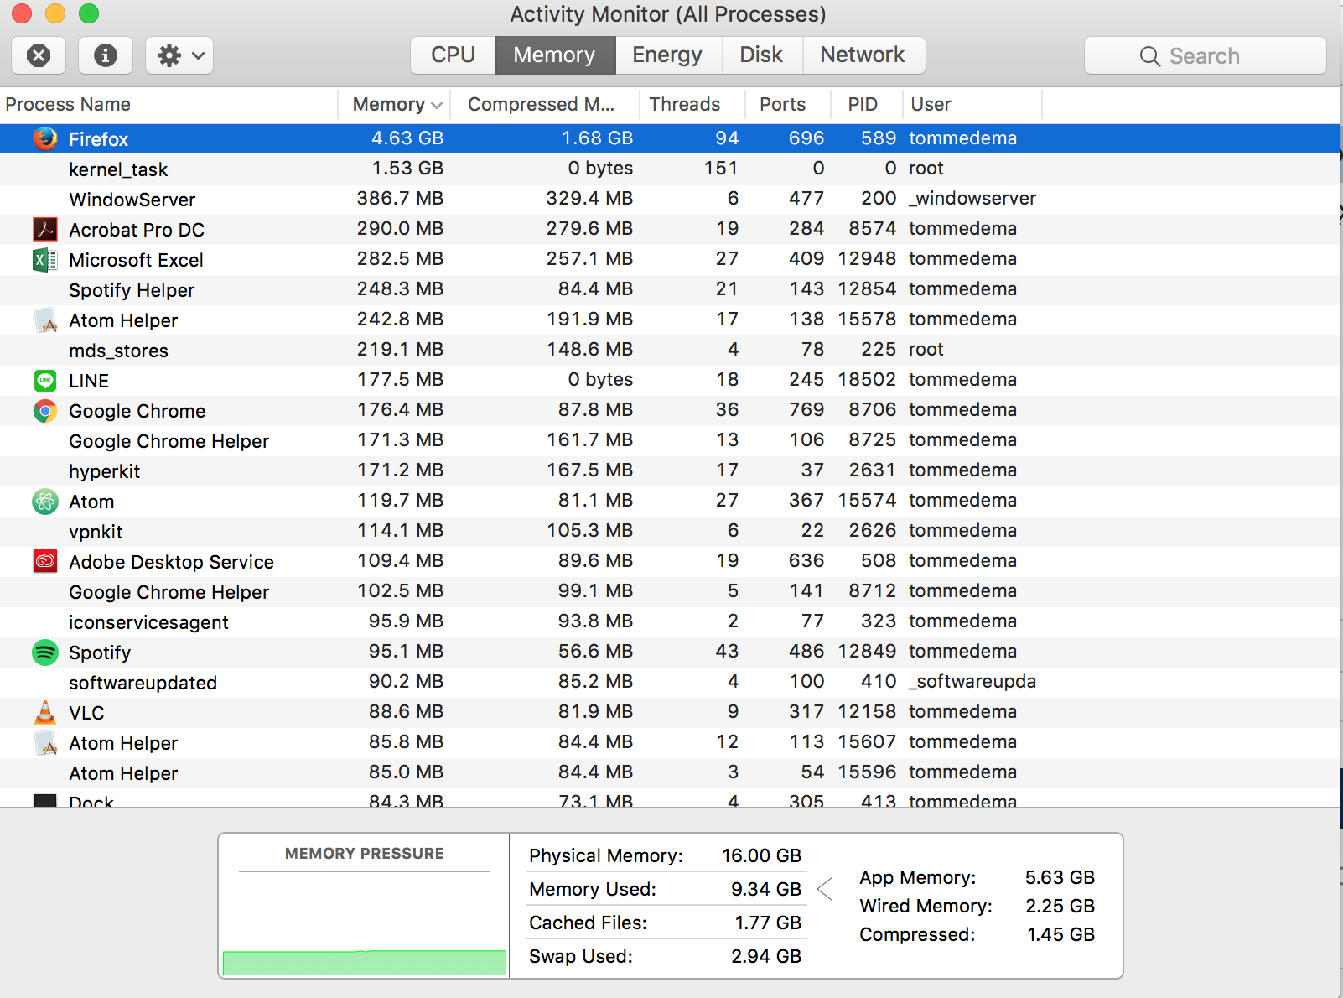This screenshot has width=1343, height=998.
Task: Open the gear action dropdown menu
Action: click(x=179, y=55)
